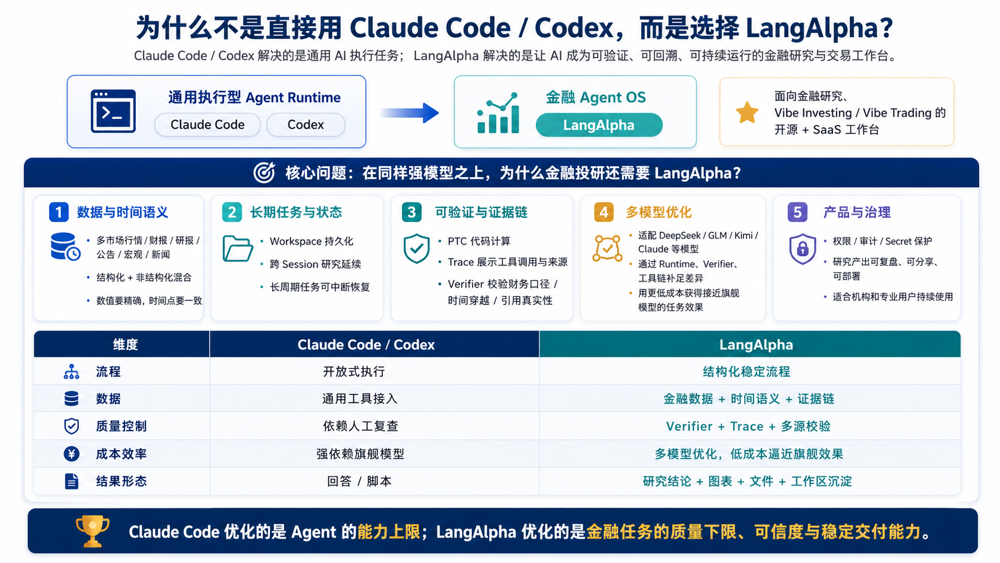Click the 长期任务与状态 card title
The height and width of the screenshot is (563, 1000).
[x=296, y=212]
